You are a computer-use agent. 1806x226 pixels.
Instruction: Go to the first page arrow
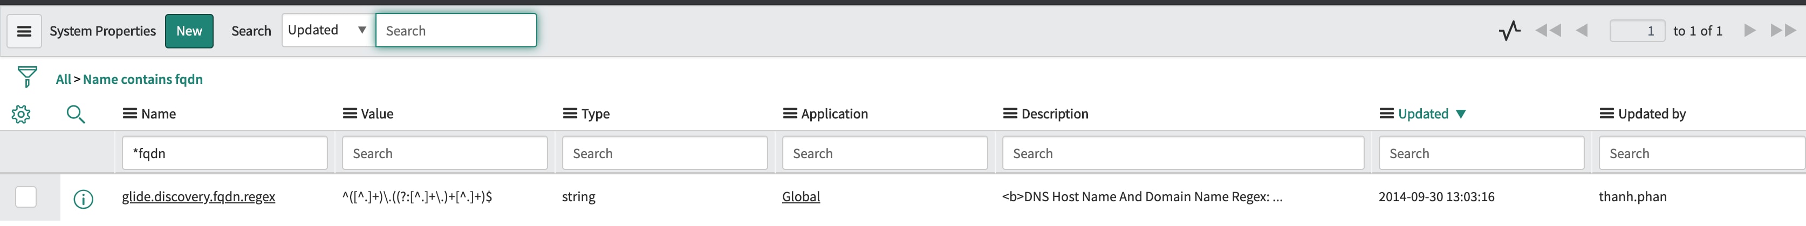(1548, 31)
